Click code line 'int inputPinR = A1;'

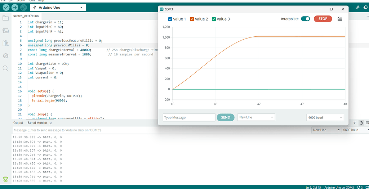[x=46, y=31]
